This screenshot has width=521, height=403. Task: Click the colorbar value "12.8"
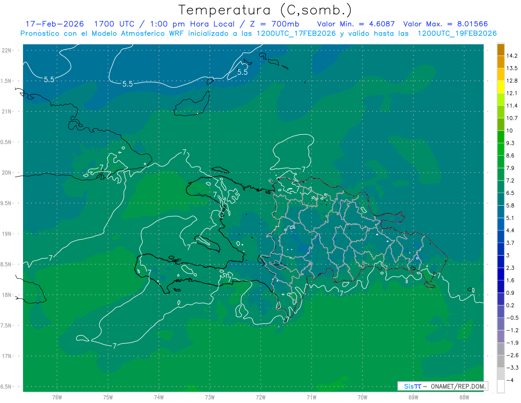(x=512, y=80)
